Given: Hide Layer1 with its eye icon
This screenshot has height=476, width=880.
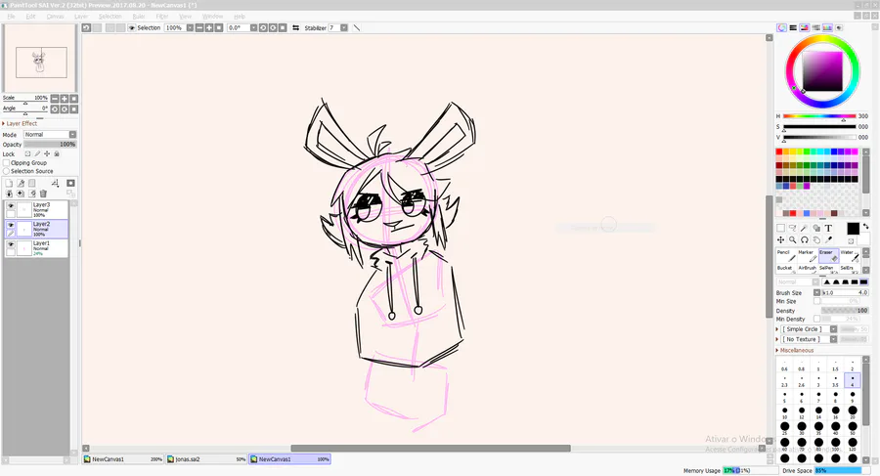Looking at the screenshot, I should tap(11, 244).
